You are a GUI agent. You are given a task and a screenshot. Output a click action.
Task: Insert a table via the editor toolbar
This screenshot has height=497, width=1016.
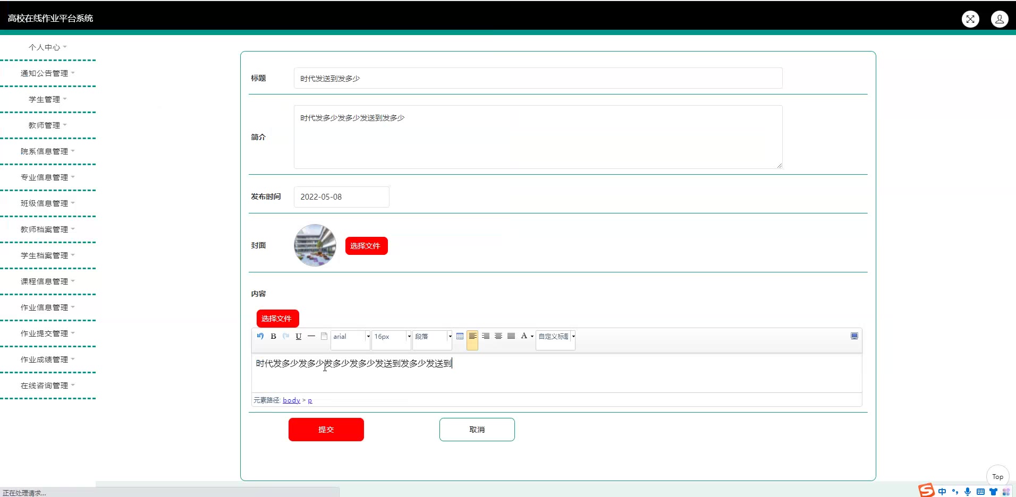tap(460, 336)
